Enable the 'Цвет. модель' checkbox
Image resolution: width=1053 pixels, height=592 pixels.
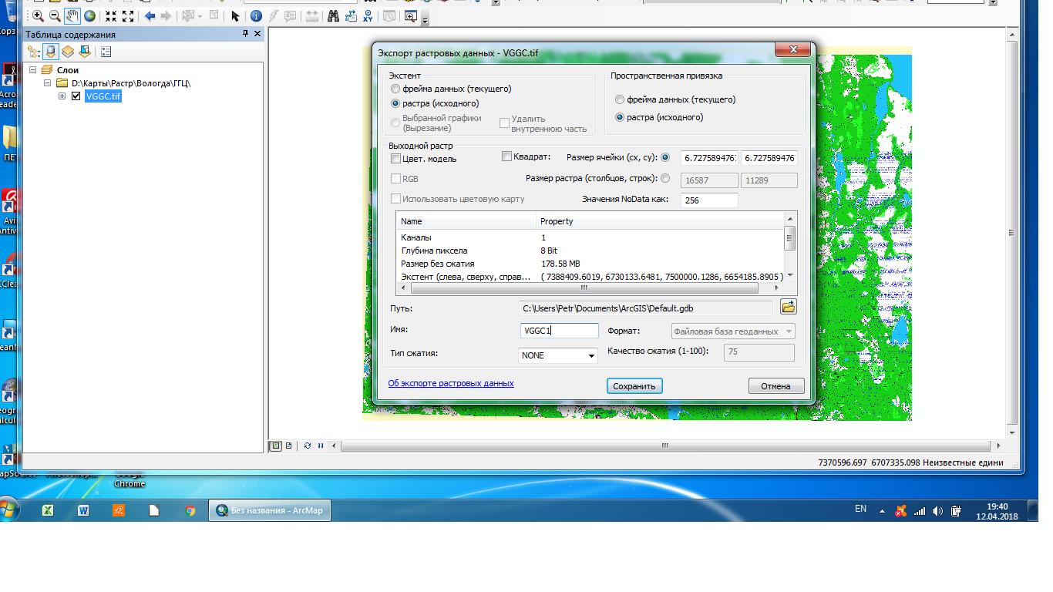(x=395, y=159)
